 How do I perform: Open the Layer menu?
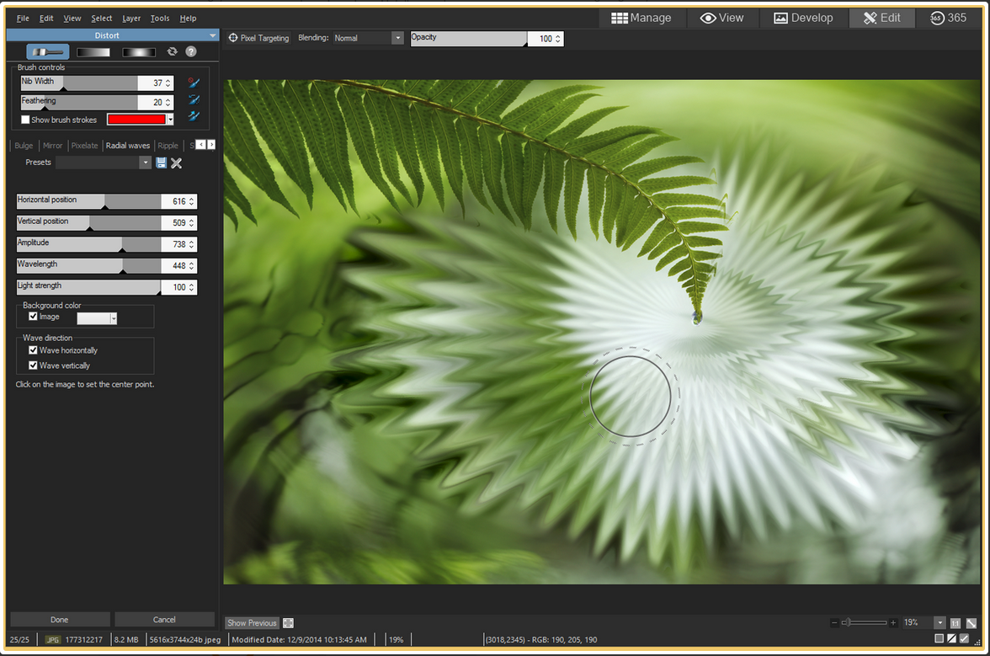(131, 18)
